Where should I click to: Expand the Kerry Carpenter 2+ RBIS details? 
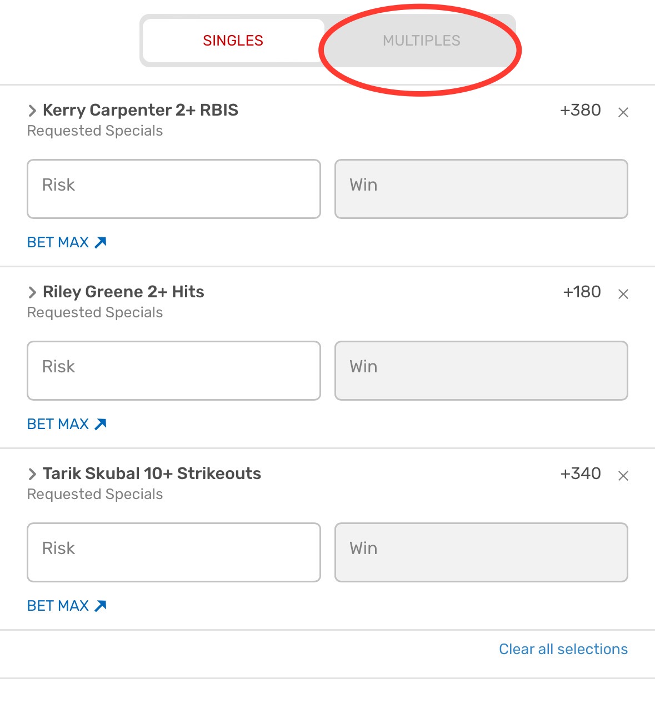(32, 111)
